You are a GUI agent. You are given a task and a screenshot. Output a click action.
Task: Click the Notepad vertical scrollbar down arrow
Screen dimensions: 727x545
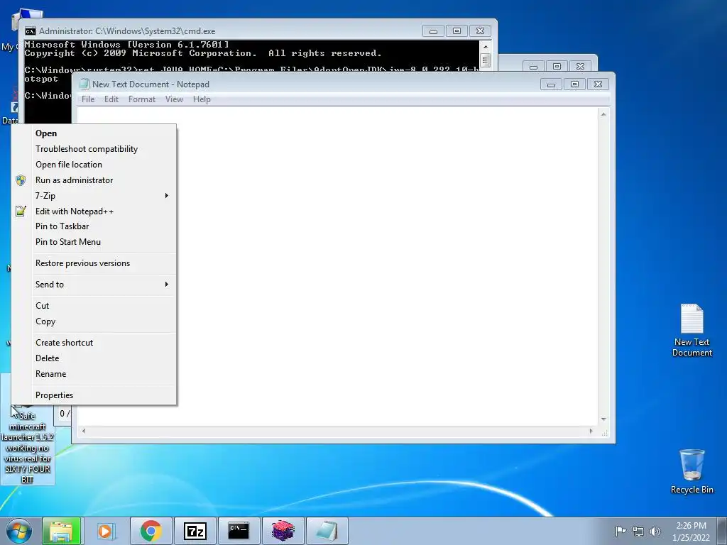(603, 419)
